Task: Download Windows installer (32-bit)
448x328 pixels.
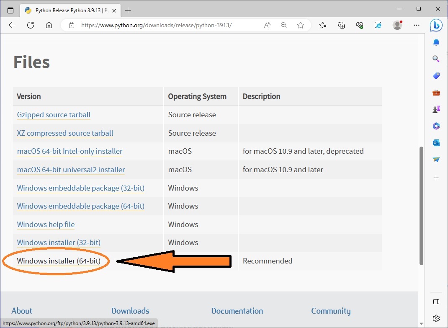Action: (x=59, y=243)
